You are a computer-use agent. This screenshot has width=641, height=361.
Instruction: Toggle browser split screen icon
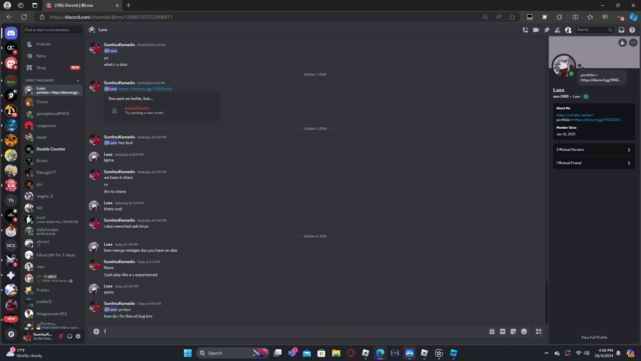point(575,17)
